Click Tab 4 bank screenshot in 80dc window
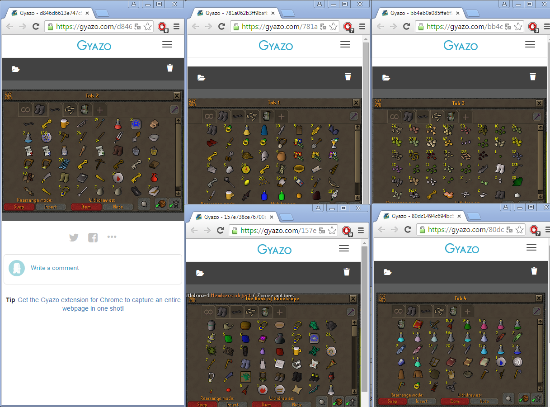The width and height of the screenshot is (550, 407). click(460, 349)
